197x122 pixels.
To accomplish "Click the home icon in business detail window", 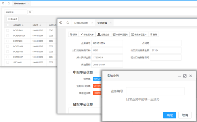I will (x=68, y=23).
